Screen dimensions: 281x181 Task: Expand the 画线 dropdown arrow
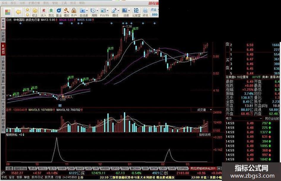118,11
